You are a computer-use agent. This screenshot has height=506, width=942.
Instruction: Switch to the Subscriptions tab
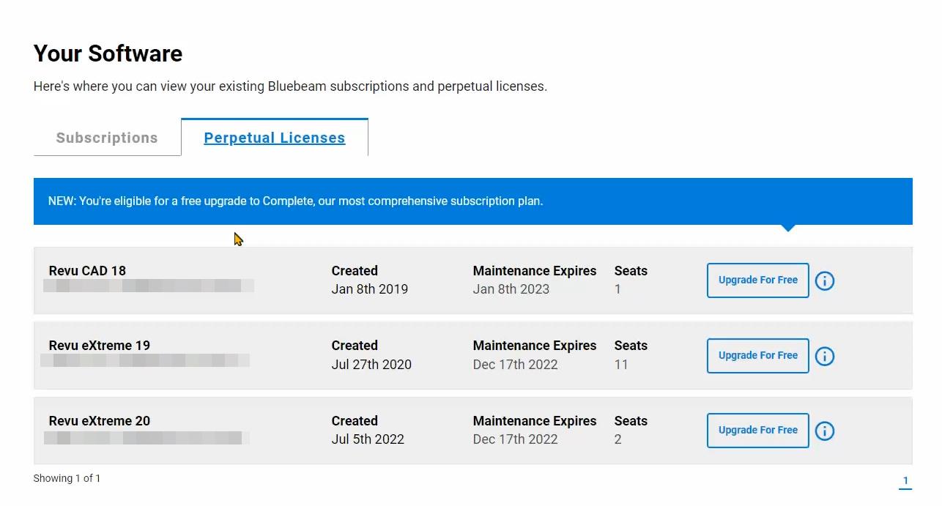(107, 138)
